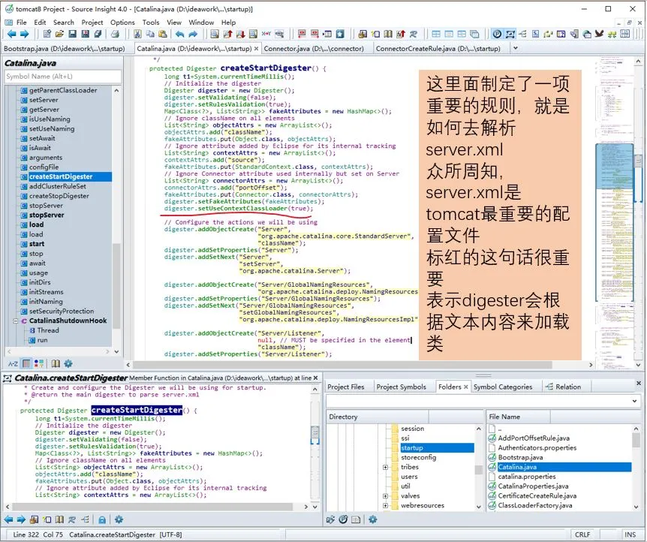Open the Options menu
The image size is (647, 542).
coord(122,23)
